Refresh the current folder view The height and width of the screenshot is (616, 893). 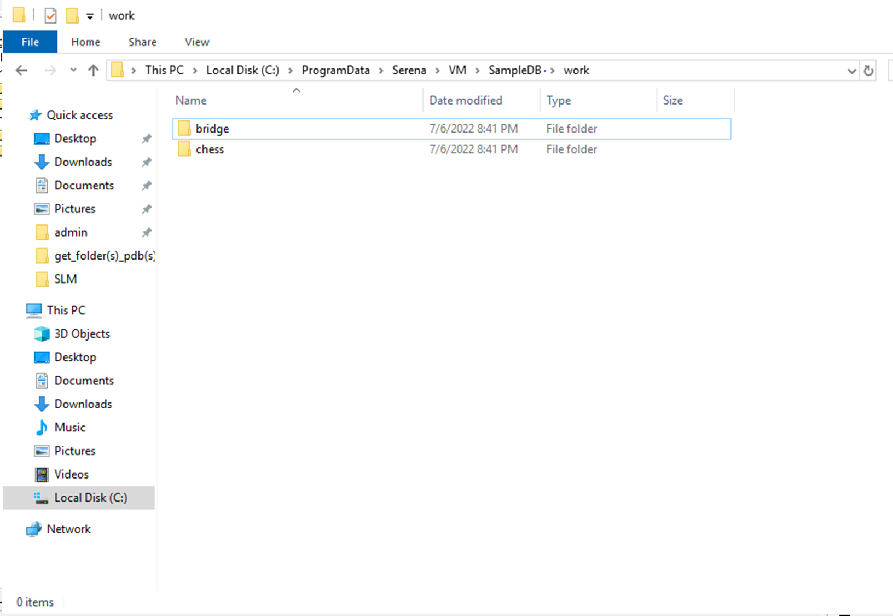(x=868, y=71)
